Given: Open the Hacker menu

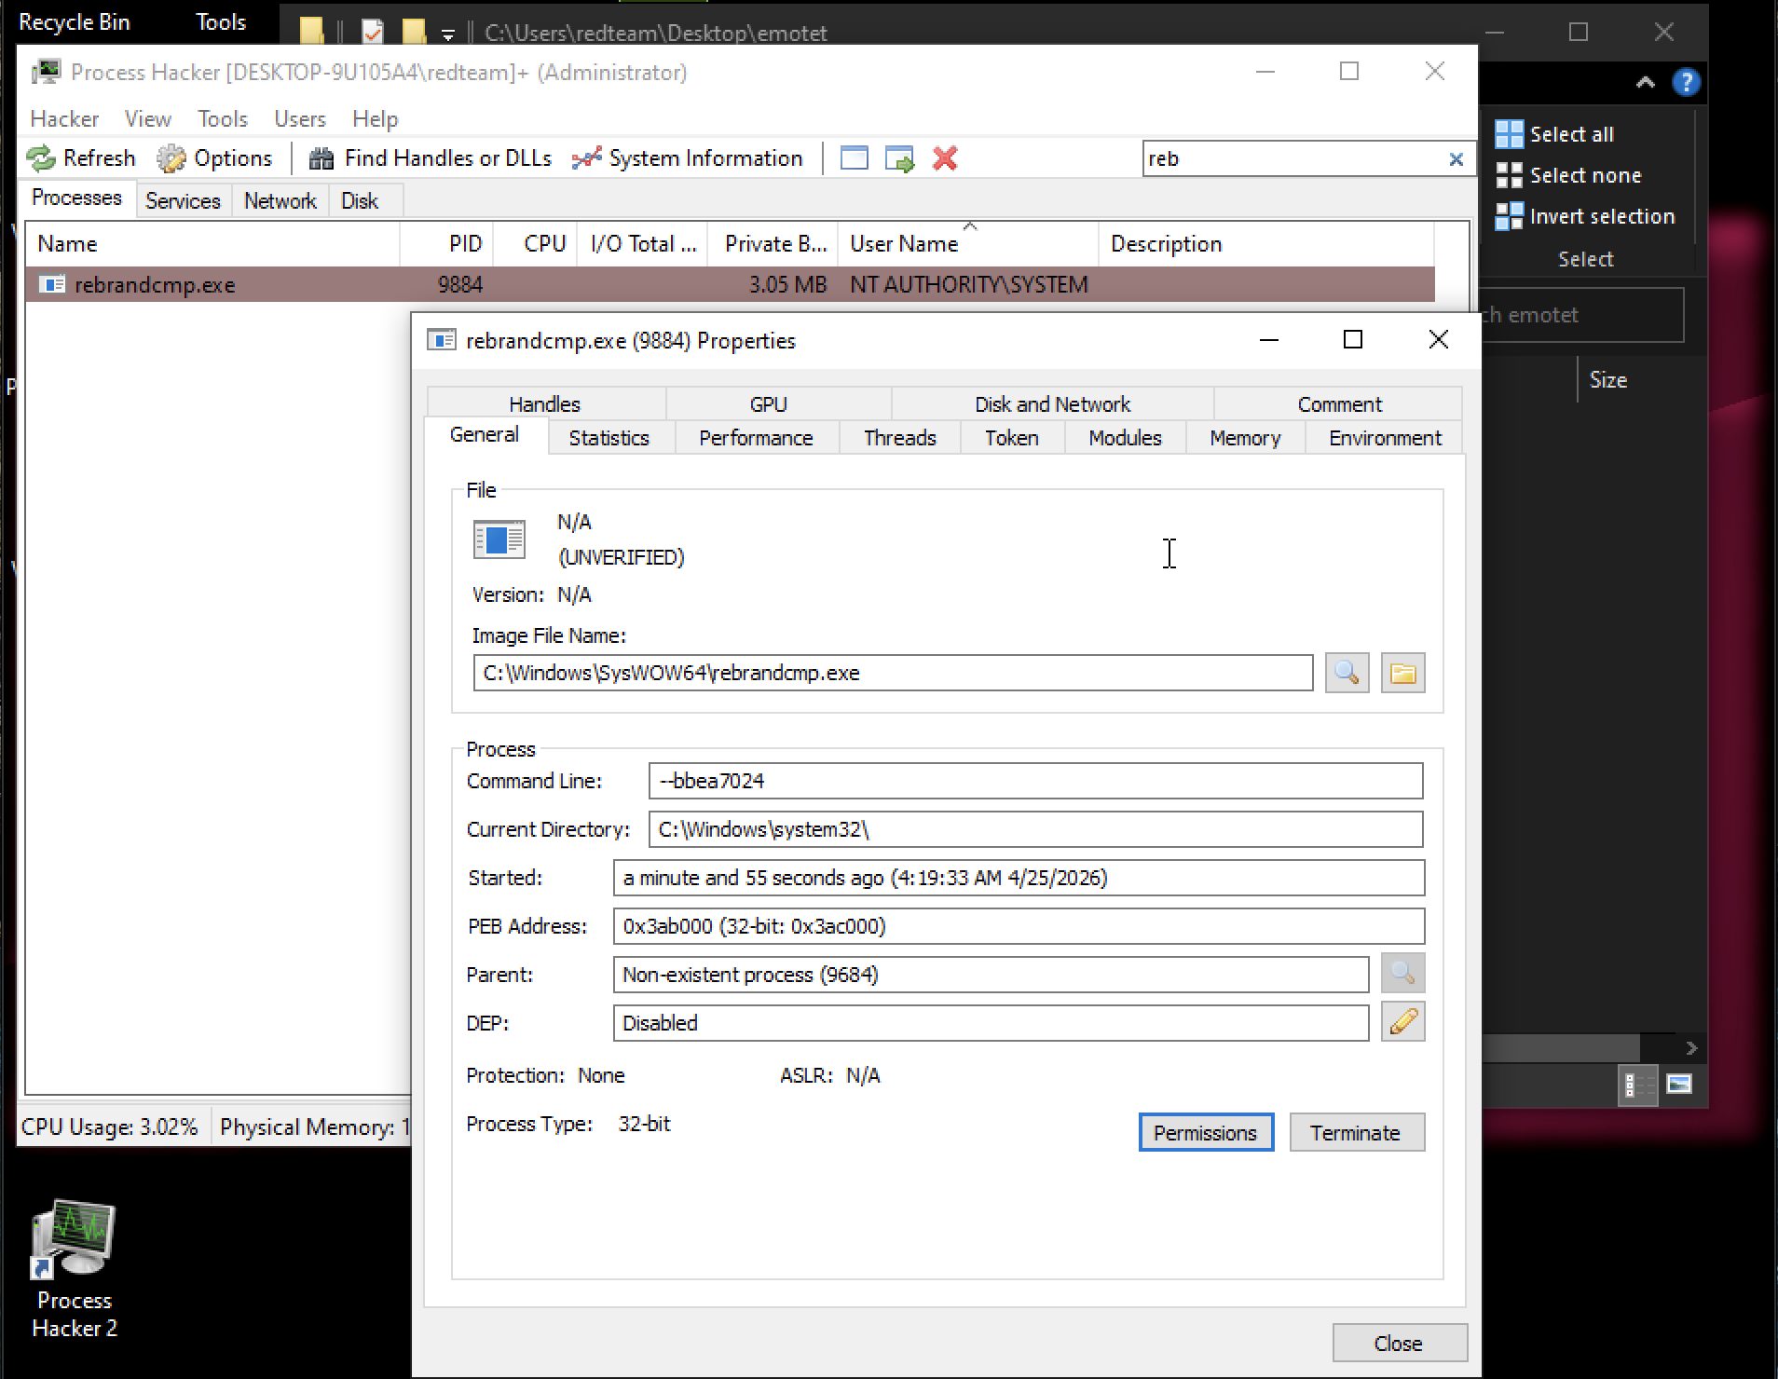Looking at the screenshot, I should [64, 119].
